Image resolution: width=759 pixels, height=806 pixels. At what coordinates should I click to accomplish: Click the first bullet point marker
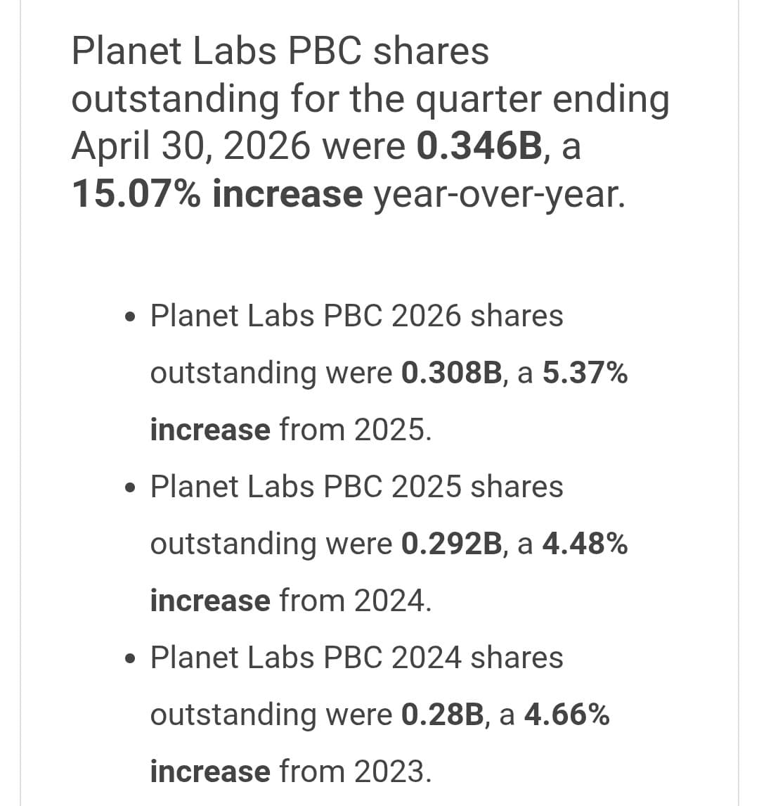tap(131, 316)
